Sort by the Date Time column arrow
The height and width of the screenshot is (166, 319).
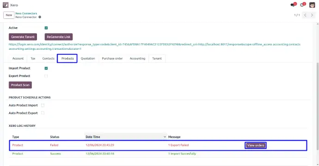[x=165, y=137]
